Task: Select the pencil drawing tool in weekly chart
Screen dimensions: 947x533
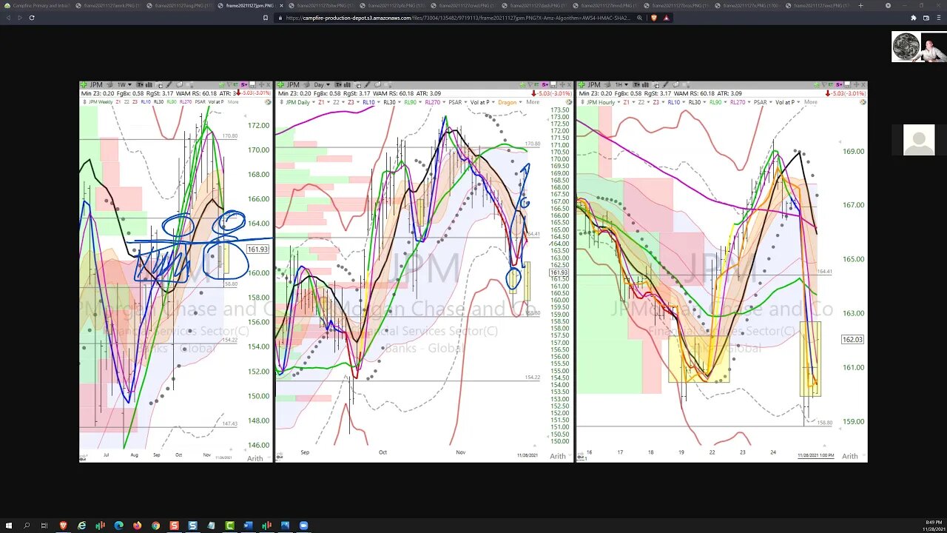Action: (x=168, y=85)
